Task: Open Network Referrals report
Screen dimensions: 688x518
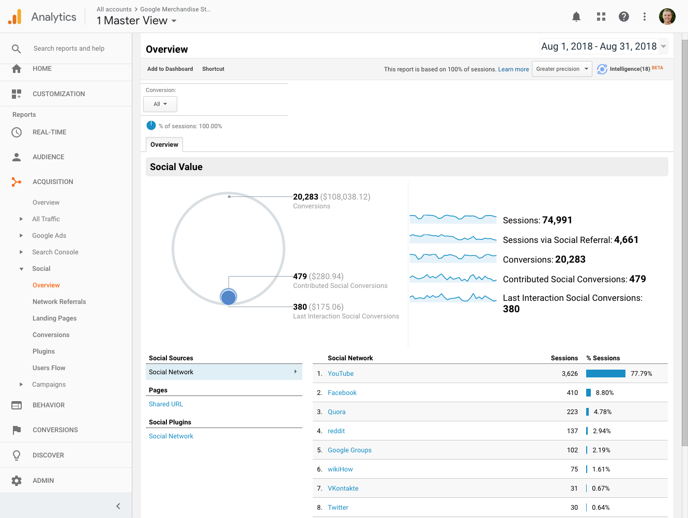Action: [x=59, y=302]
